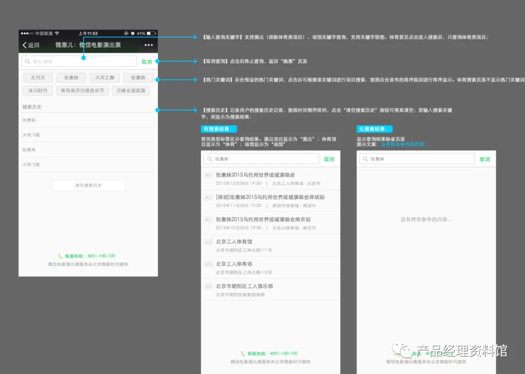Click the phone icon beside 客服热线 under 清空搜索历史
This screenshot has width=525, height=374.
(60, 256)
